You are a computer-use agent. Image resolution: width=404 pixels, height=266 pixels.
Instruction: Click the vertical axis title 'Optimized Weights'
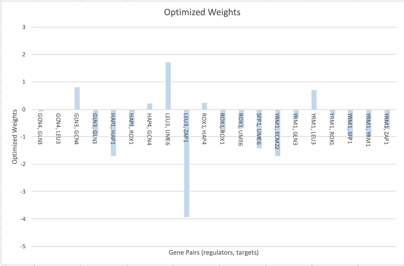[x=15, y=136]
